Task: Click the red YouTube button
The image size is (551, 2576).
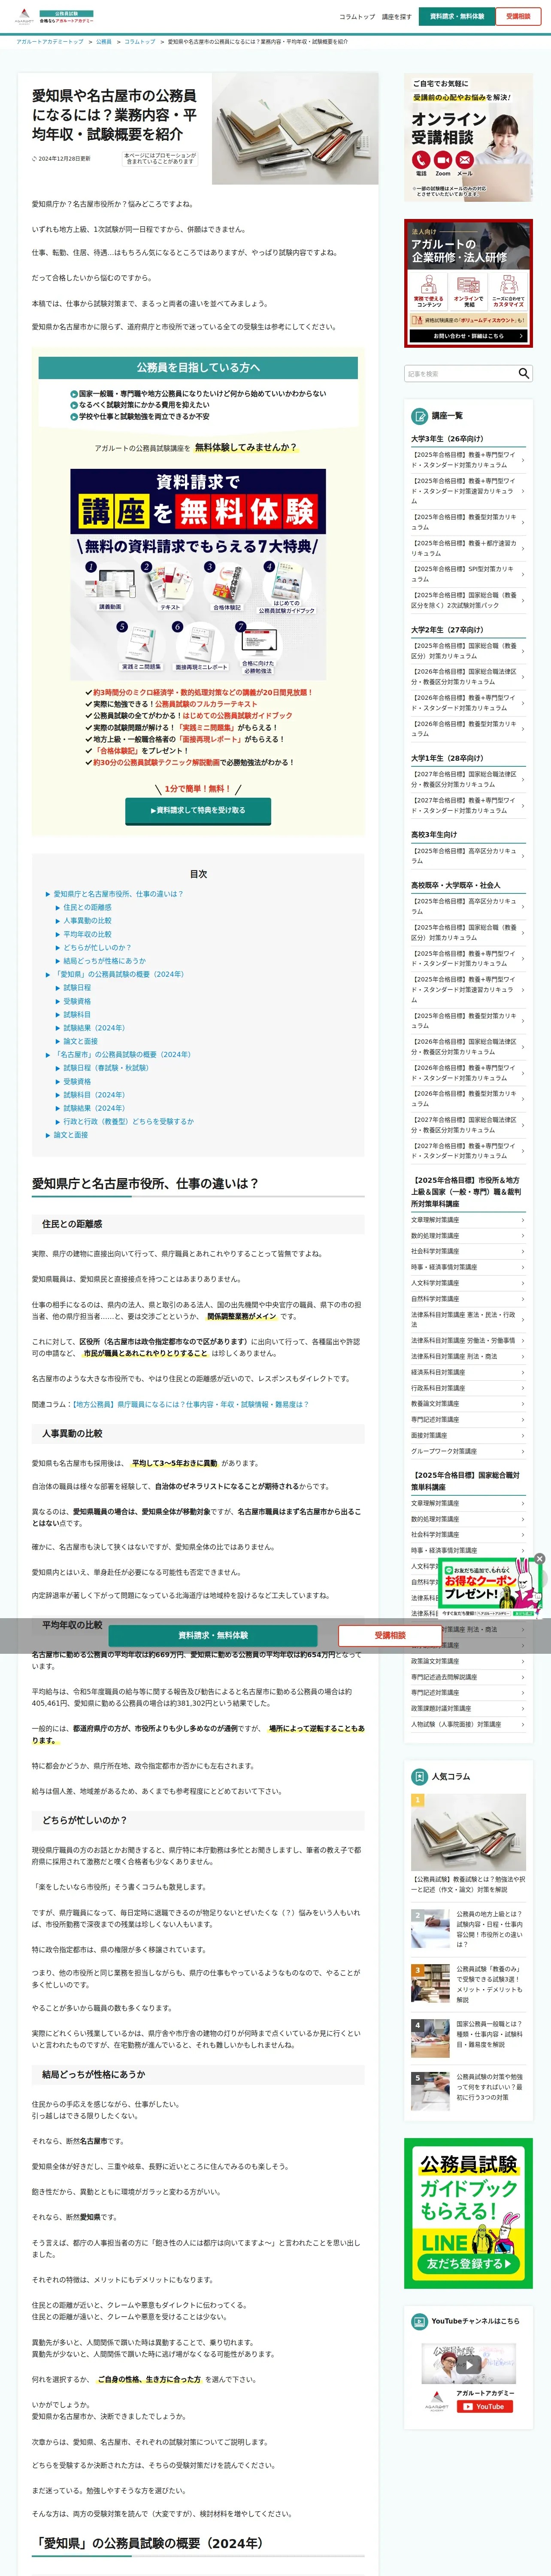Action: pyautogui.click(x=484, y=2407)
